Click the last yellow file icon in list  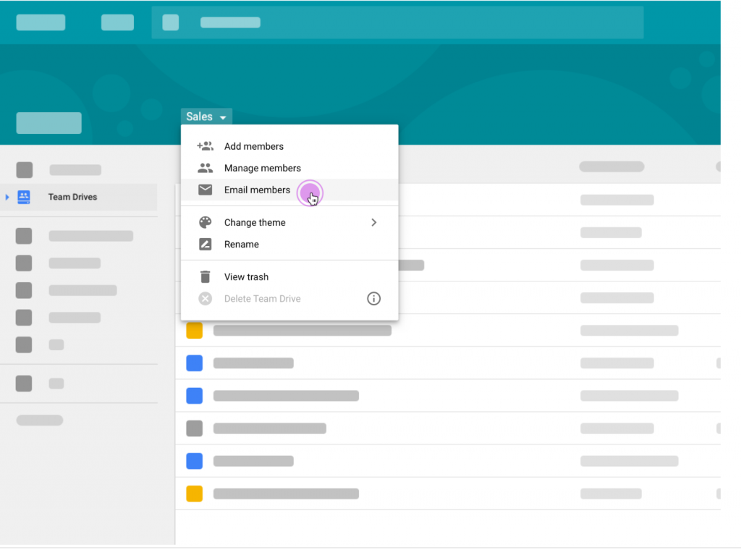click(194, 494)
